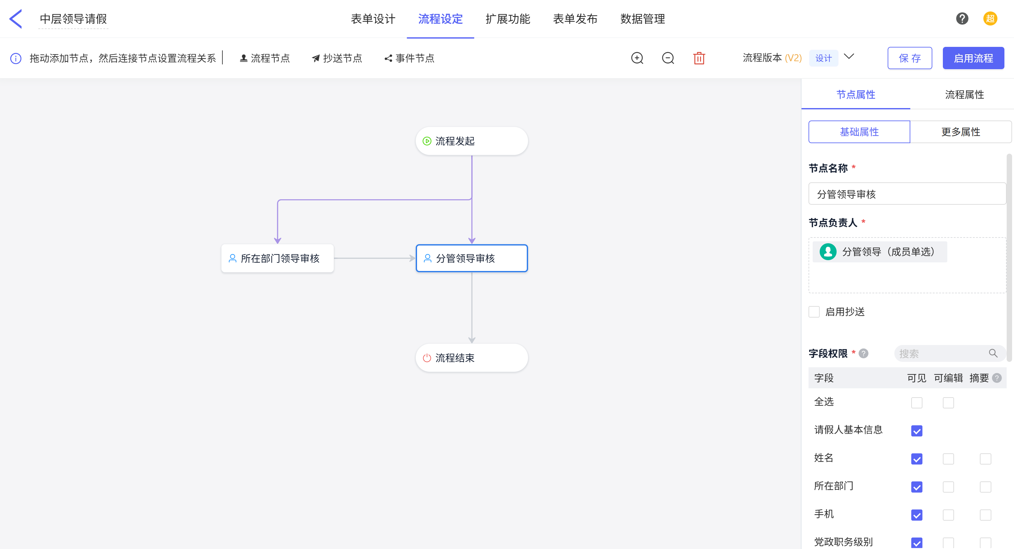The width and height of the screenshot is (1014, 549).
Task: Click the 保存 button
Action: (910, 58)
